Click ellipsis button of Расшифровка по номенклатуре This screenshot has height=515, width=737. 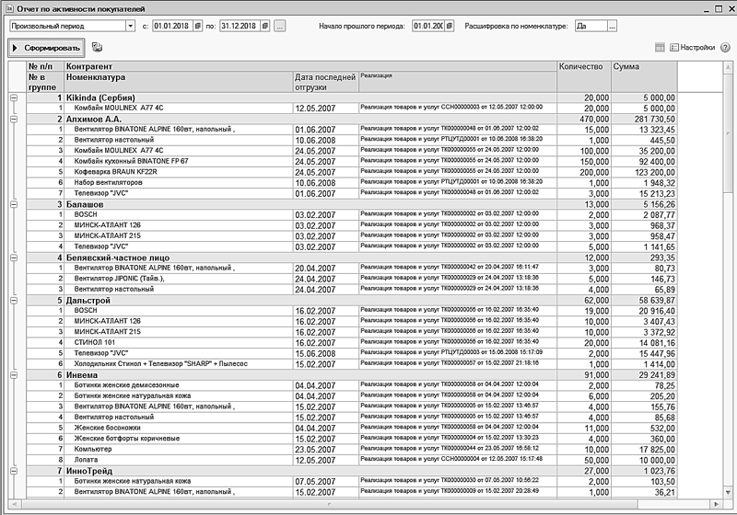(x=612, y=26)
